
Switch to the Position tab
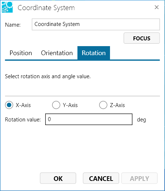[21, 53]
